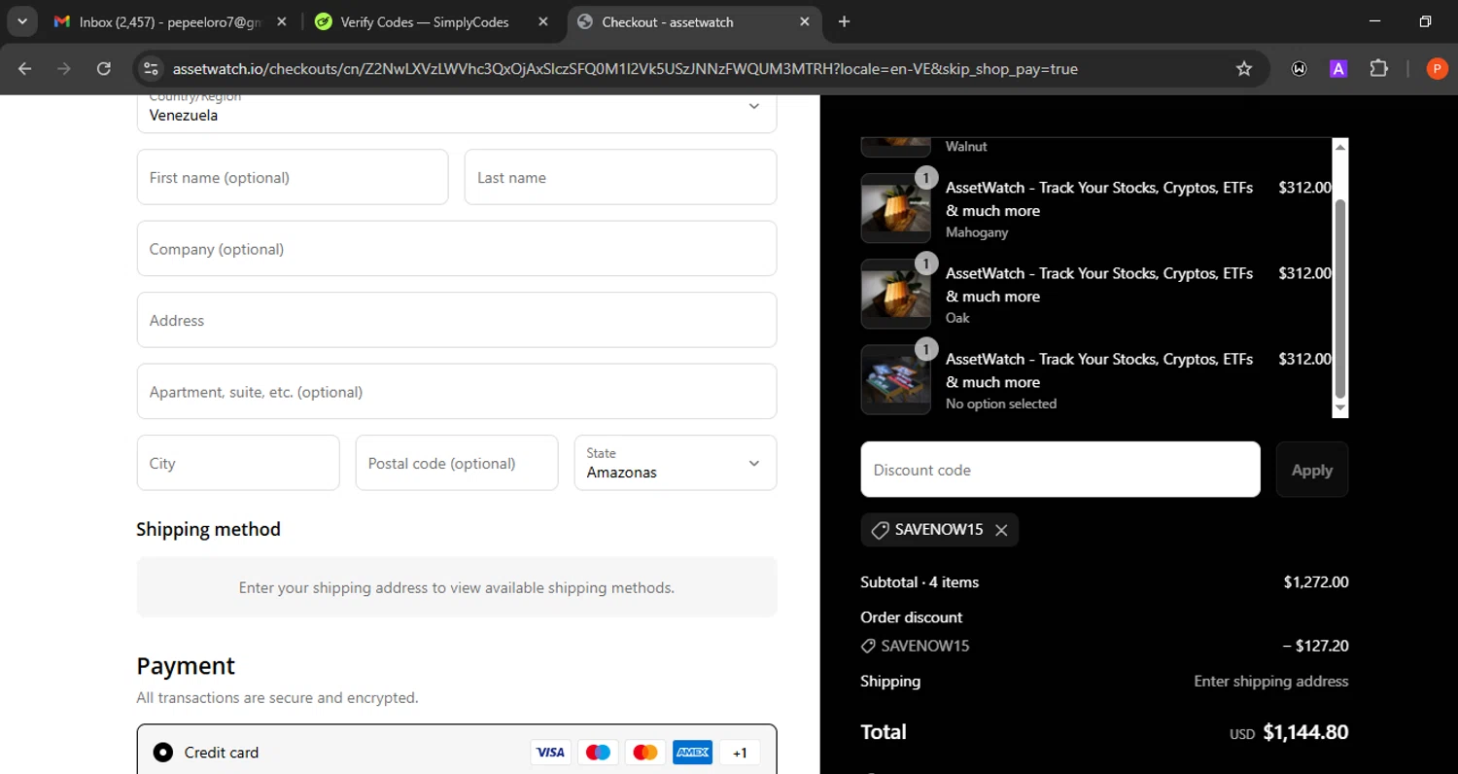Click the No option selected product thumbnail
1458x774 pixels.
(896, 379)
